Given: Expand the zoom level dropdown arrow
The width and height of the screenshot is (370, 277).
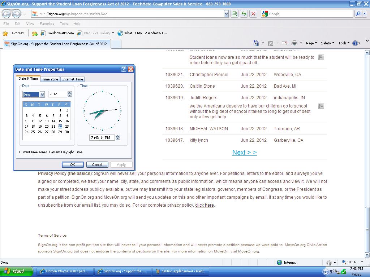Looking at the screenshot, I should click(362, 262).
